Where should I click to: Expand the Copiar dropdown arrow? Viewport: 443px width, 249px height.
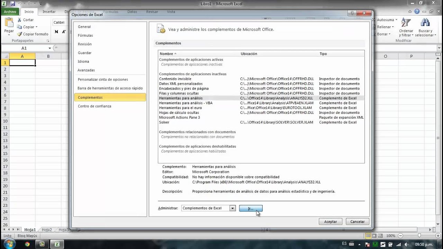tap(37, 27)
